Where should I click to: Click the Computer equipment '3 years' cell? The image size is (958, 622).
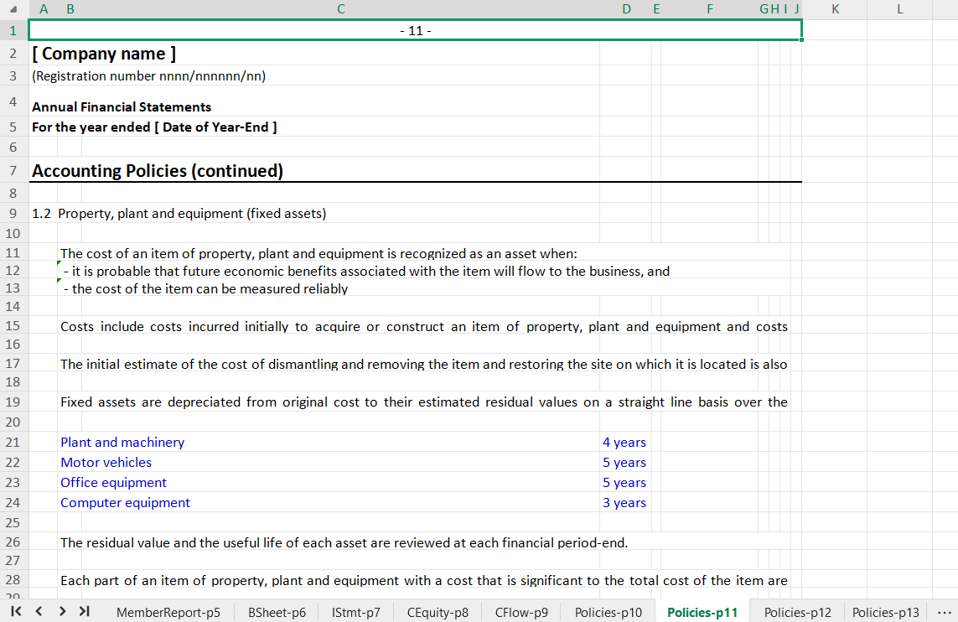[624, 502]
